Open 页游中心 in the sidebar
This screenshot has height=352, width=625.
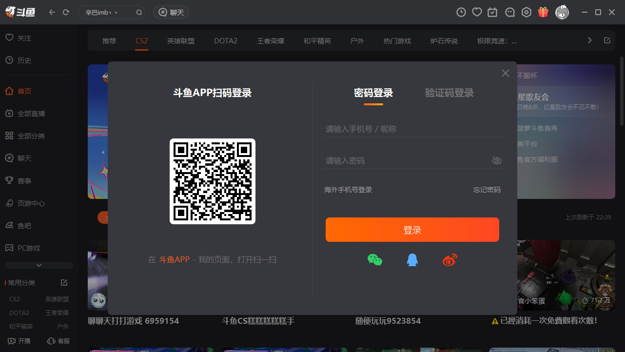coord(25,203)
